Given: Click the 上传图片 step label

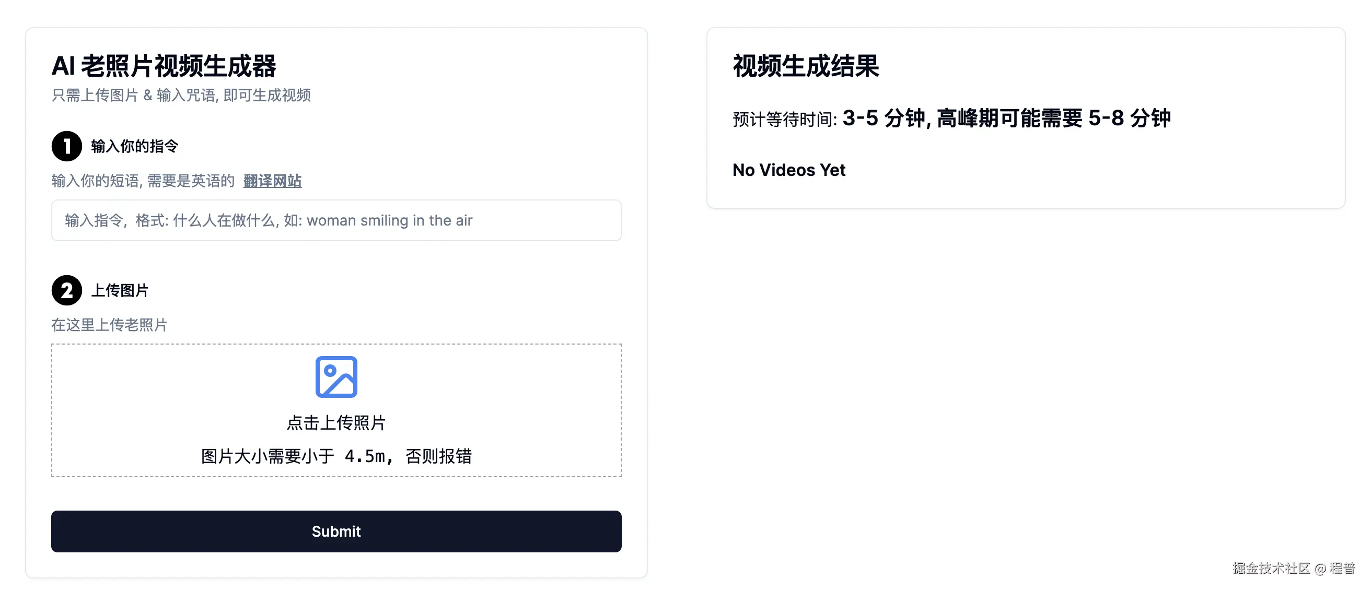Looking at the screenshot, I should [x=120, y=290].
